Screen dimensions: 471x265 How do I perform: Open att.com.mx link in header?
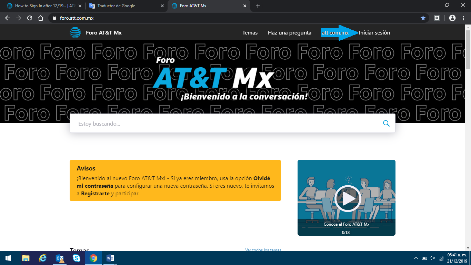(x=335, y=33)
